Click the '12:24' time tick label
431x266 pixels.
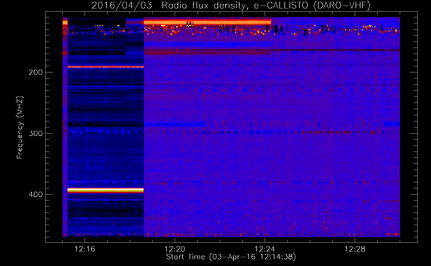[x=265, y=249]
